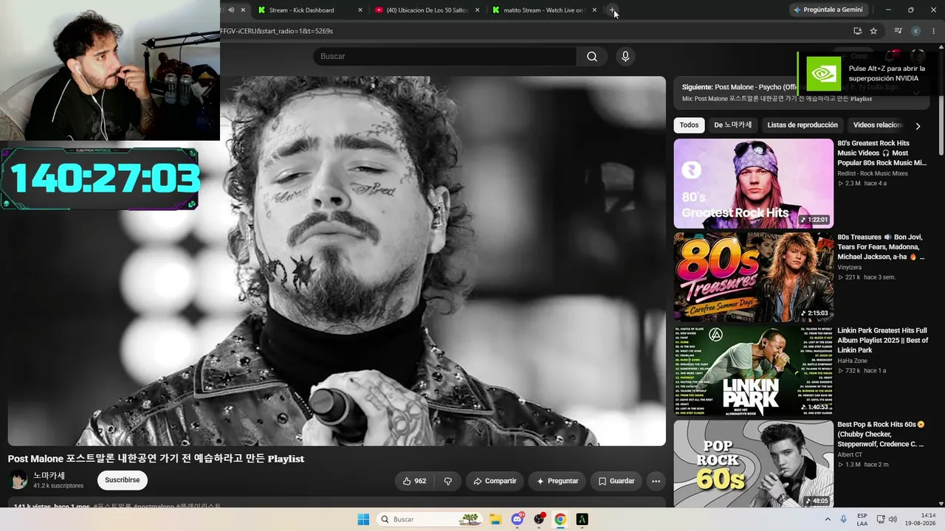
Task: Select the De 노마카세 filter chip
Action: point(732,125)
